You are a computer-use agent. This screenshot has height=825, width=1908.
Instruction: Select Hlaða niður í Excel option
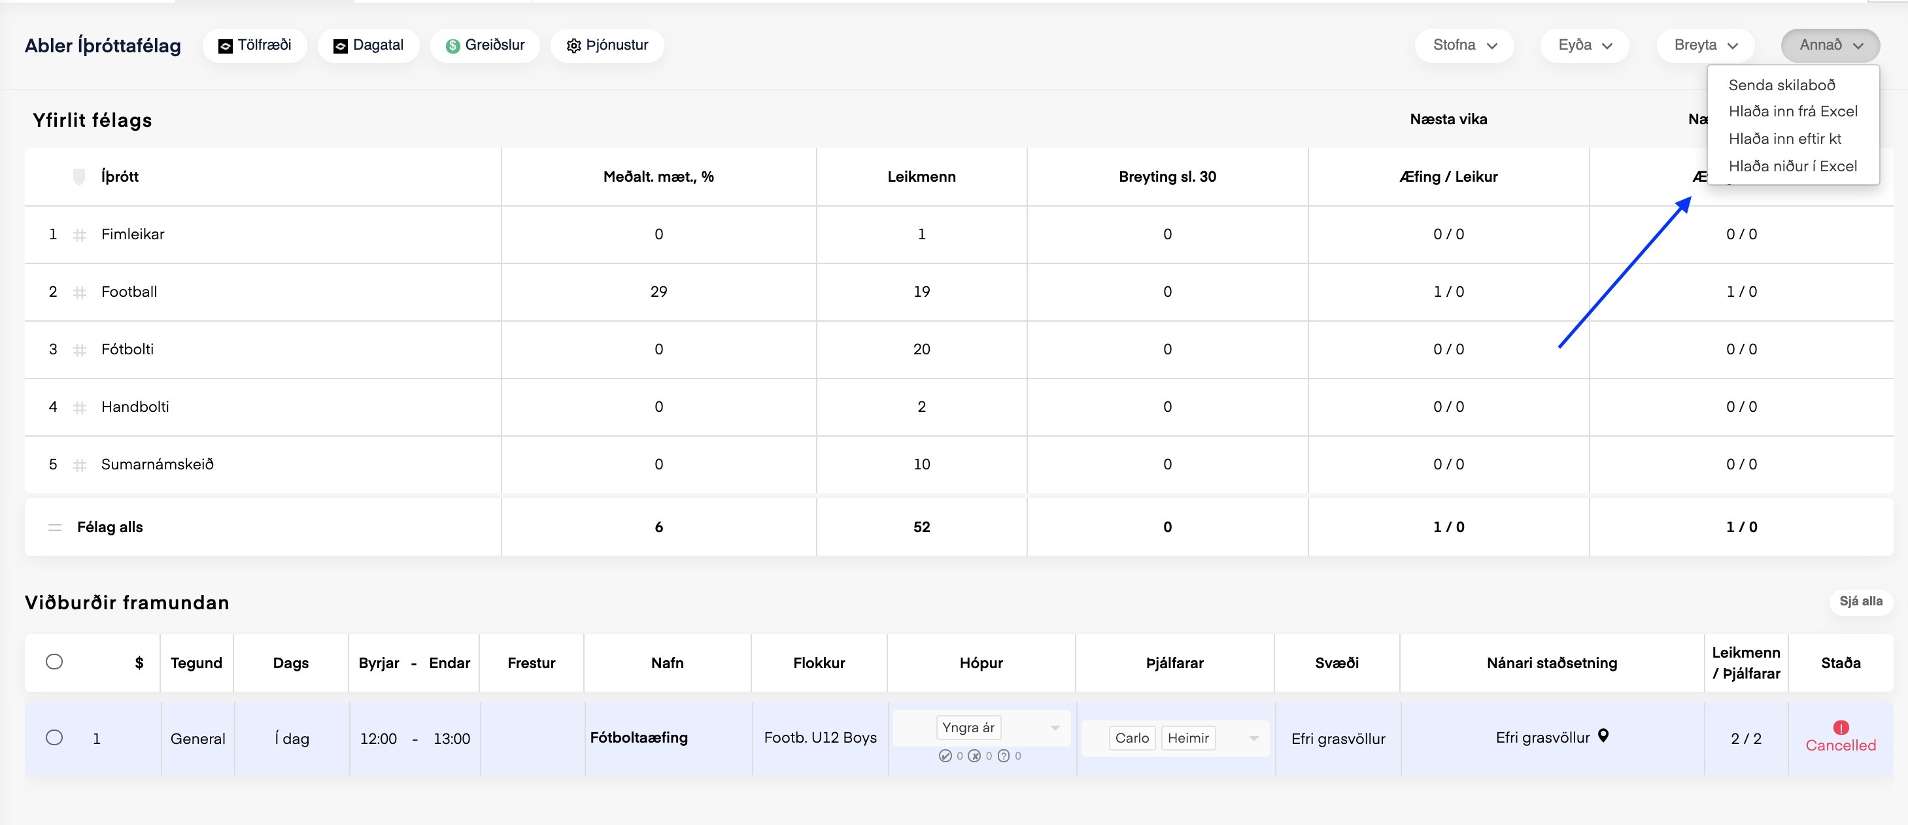coord(1792,166)
